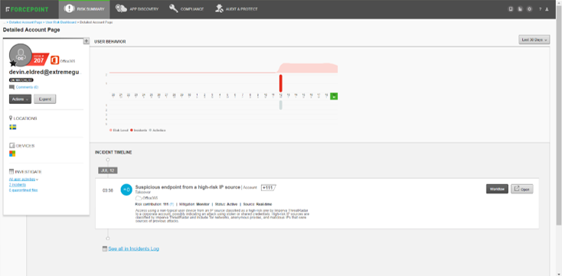Select the green highlighted date on chart
This screenshot has height=276, width=562.
[334, 96]
